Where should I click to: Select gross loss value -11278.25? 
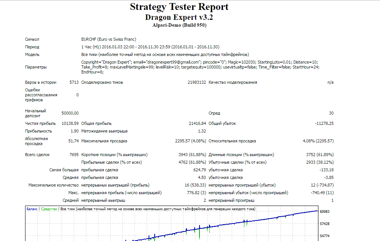(x=324, y=123)
